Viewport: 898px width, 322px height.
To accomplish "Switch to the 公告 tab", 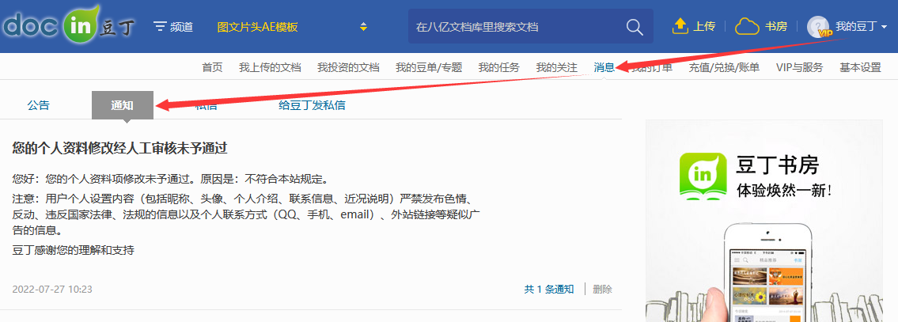I will 38,105.
